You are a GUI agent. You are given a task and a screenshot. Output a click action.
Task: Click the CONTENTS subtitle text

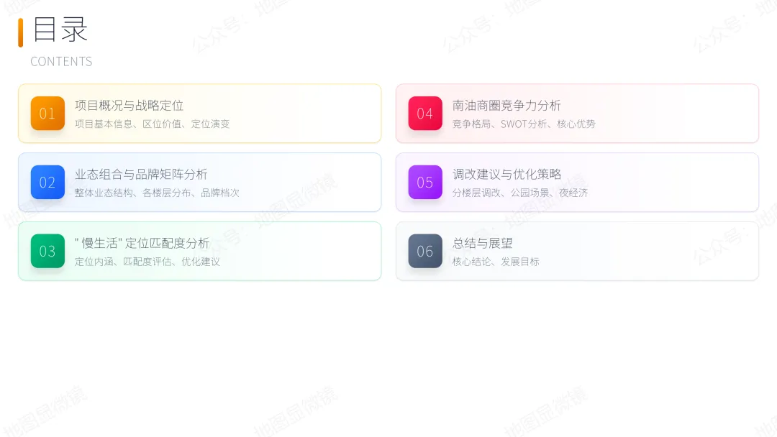coord(61,62)
